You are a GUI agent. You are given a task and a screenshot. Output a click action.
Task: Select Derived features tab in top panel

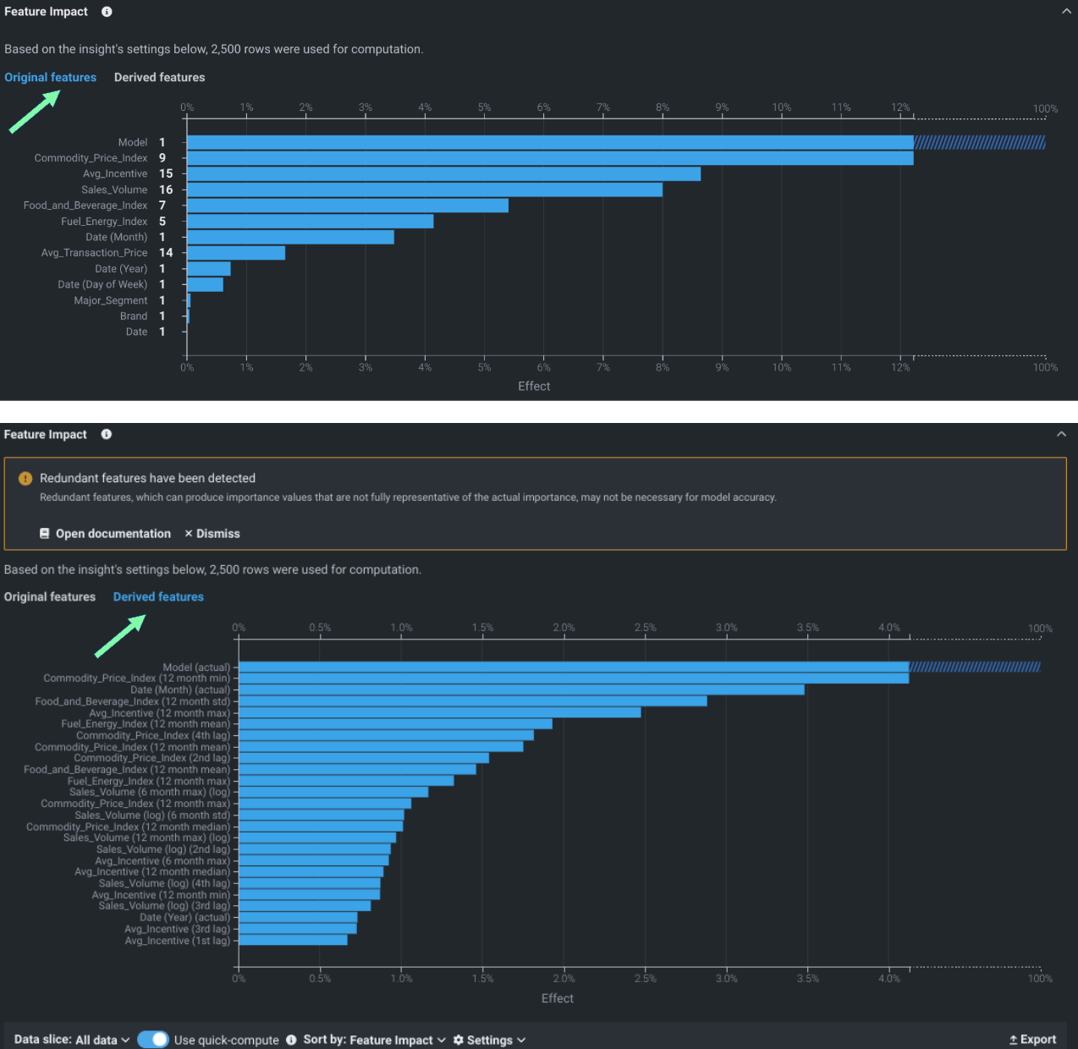click(x=160, y=77)
